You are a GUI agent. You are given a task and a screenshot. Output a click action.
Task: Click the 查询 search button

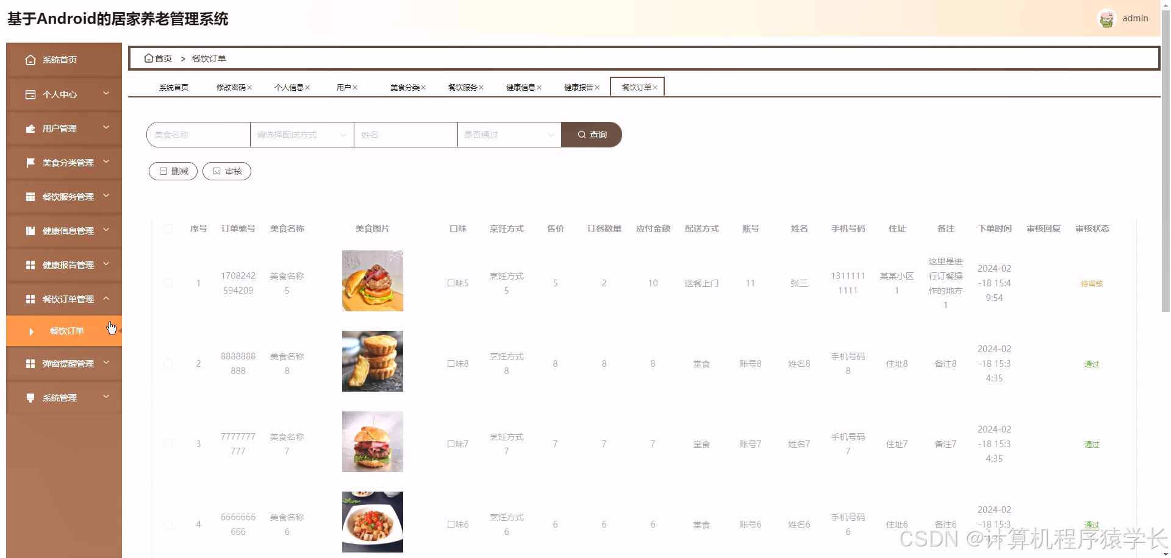tap(592, 135)
